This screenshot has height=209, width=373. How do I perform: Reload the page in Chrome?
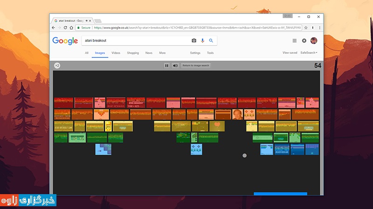coord(65,27)
